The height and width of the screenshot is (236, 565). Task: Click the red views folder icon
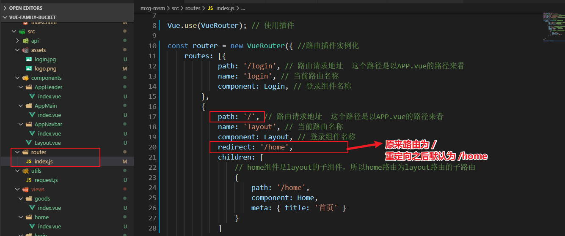(x=26, y=190)
